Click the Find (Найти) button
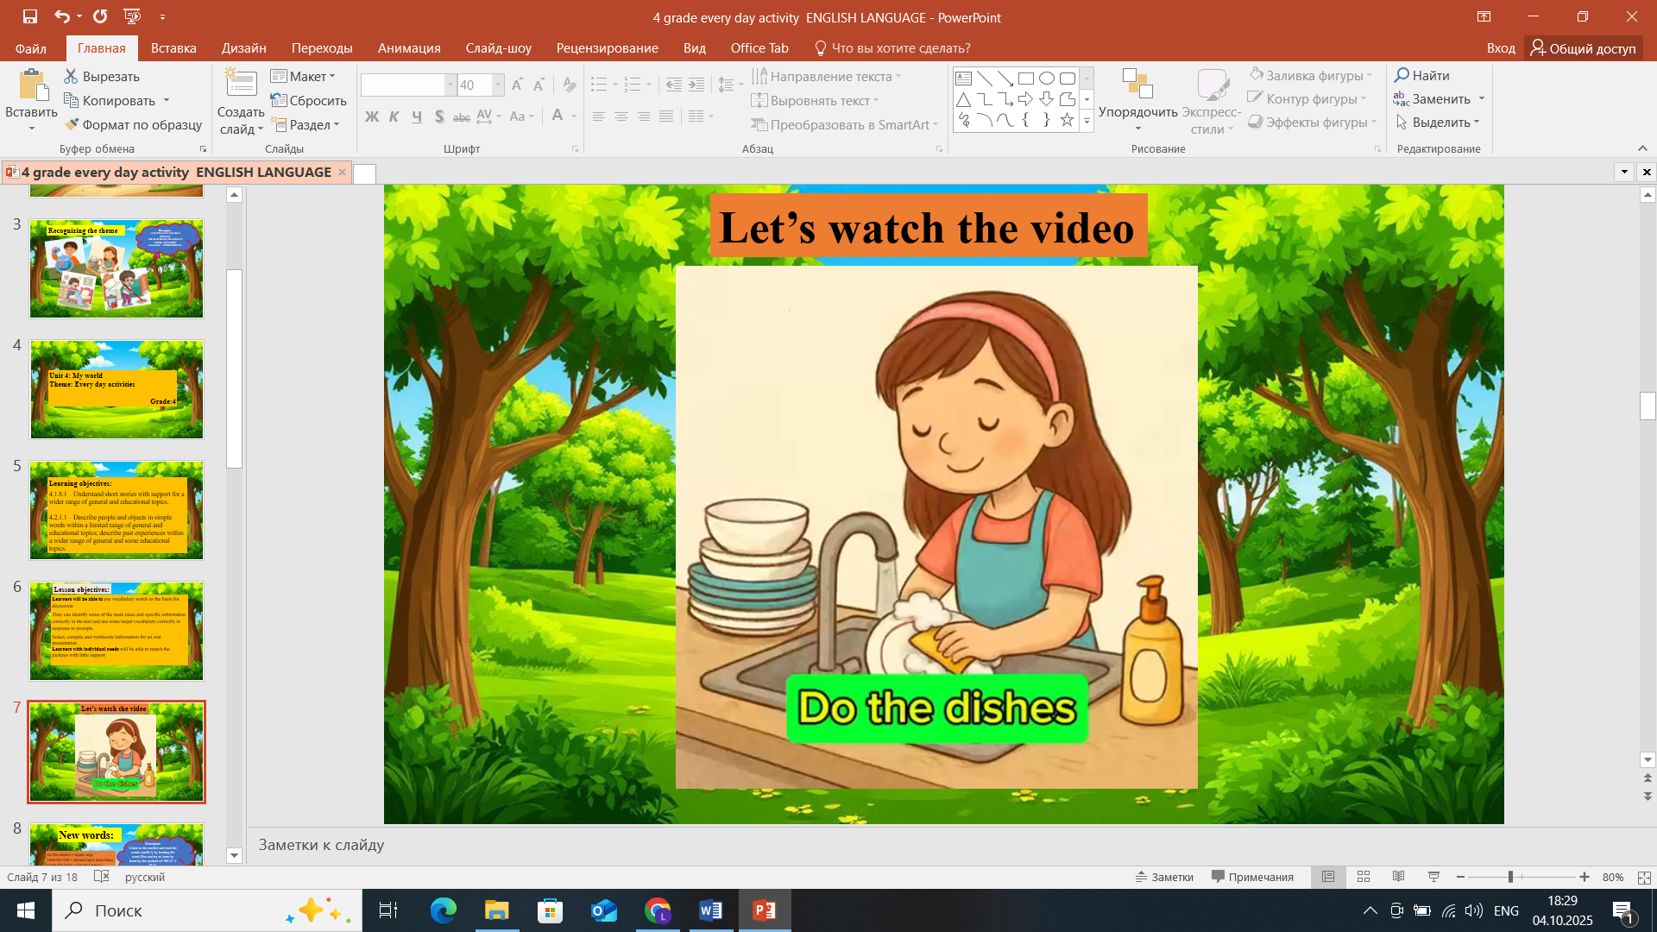The image size is (1657, 932). pos(1421,76)
